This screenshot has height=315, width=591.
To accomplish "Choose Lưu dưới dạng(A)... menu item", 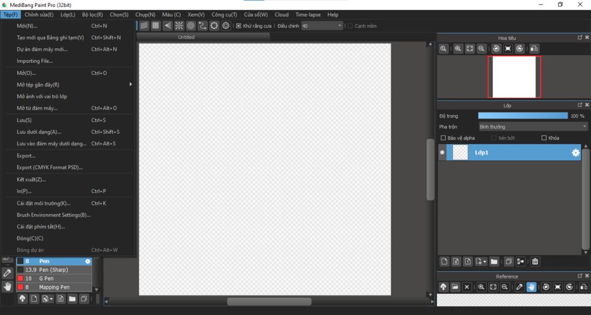I will click(69, 132).
